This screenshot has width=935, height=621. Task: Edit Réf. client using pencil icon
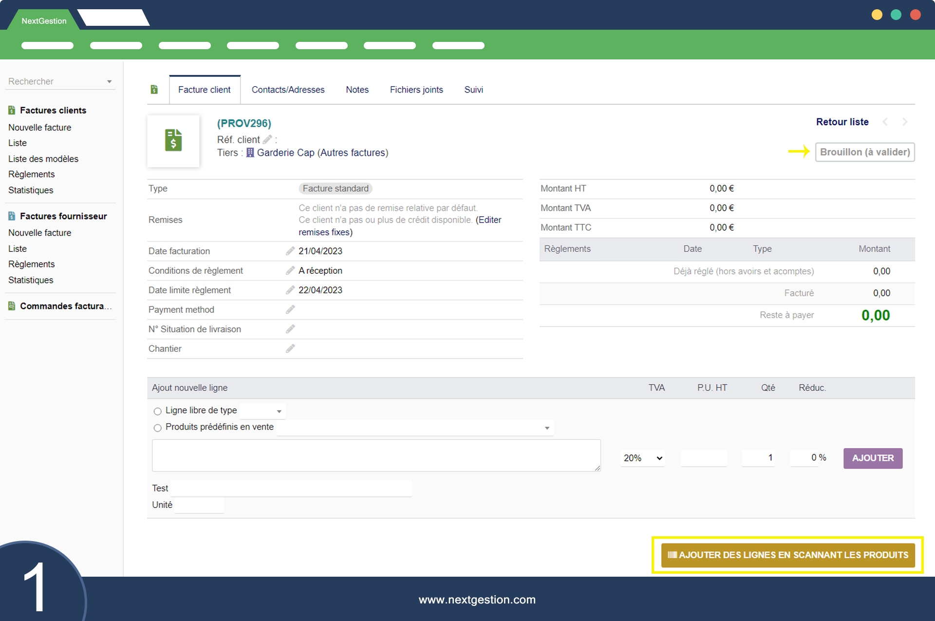pyautogui.click(x=267, y=139)
